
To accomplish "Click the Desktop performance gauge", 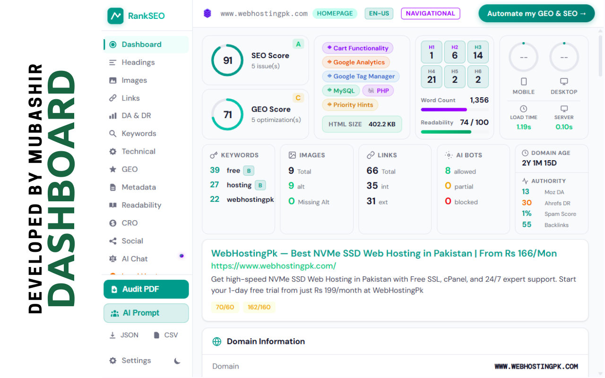I will pyautogui.click(x=564, y=57).
